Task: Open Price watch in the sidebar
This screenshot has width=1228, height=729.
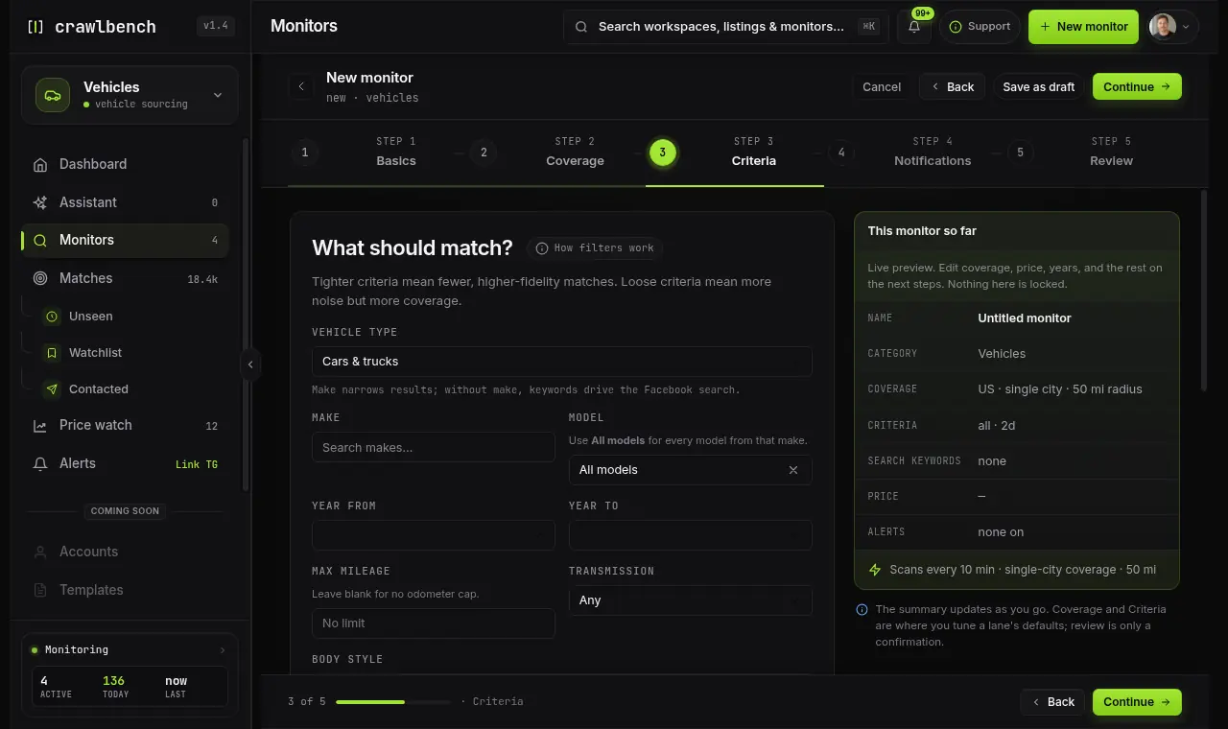Action: tap(125, 425)
